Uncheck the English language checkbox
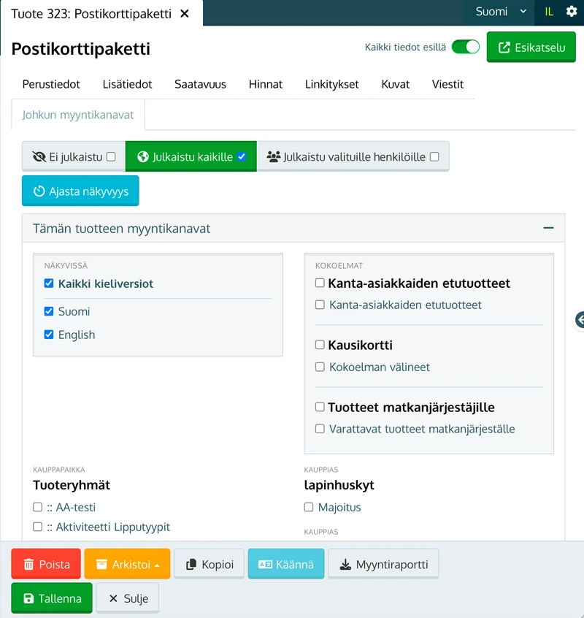Image resolution: width=584 pixels, height=618 pixels. (x=49, y=335)
